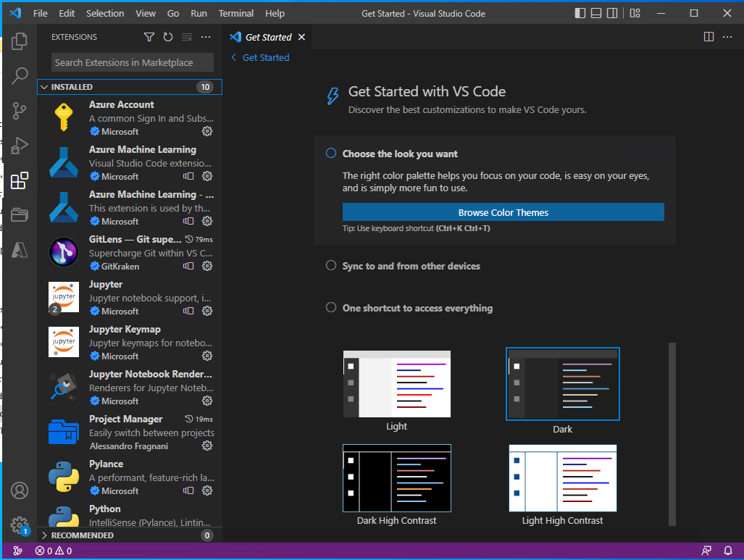Click the Get Started breadcrumb link
Screen dimensions: 744x560
coord(264,57)
